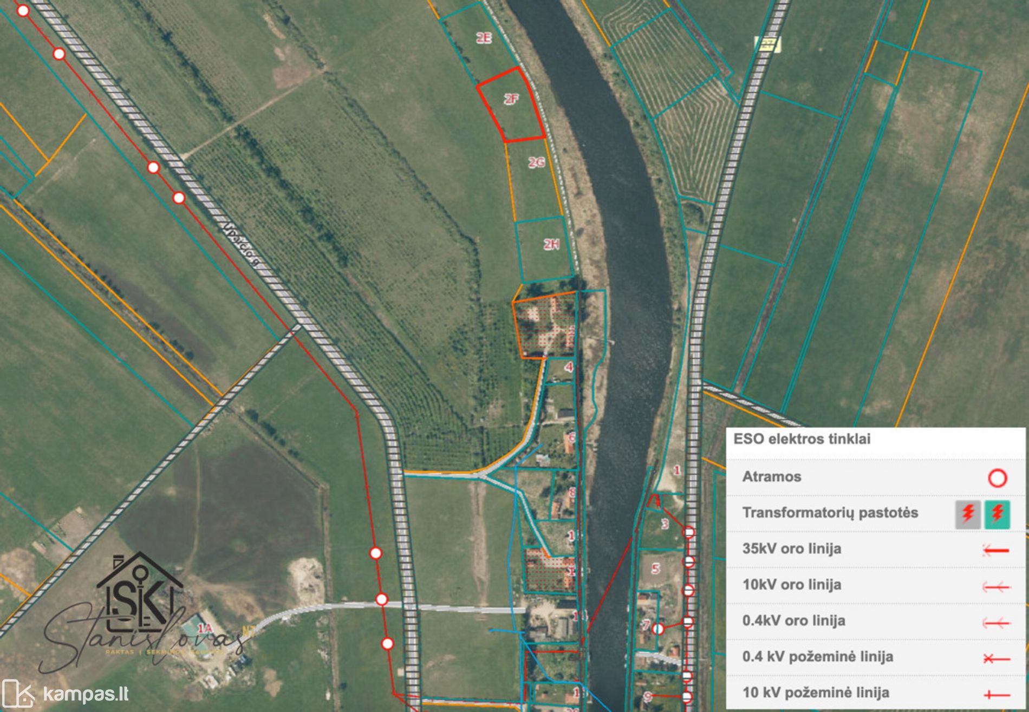This screenshot has height=712, width=1029.
Task: Click the 0.4 kV požeminė linija symbol
Action: (x=996, y=658)
